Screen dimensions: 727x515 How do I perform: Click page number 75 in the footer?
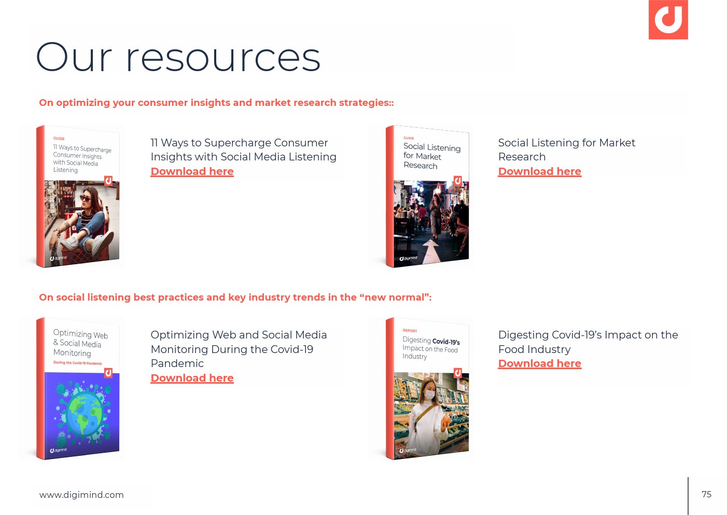coord(706,494)
